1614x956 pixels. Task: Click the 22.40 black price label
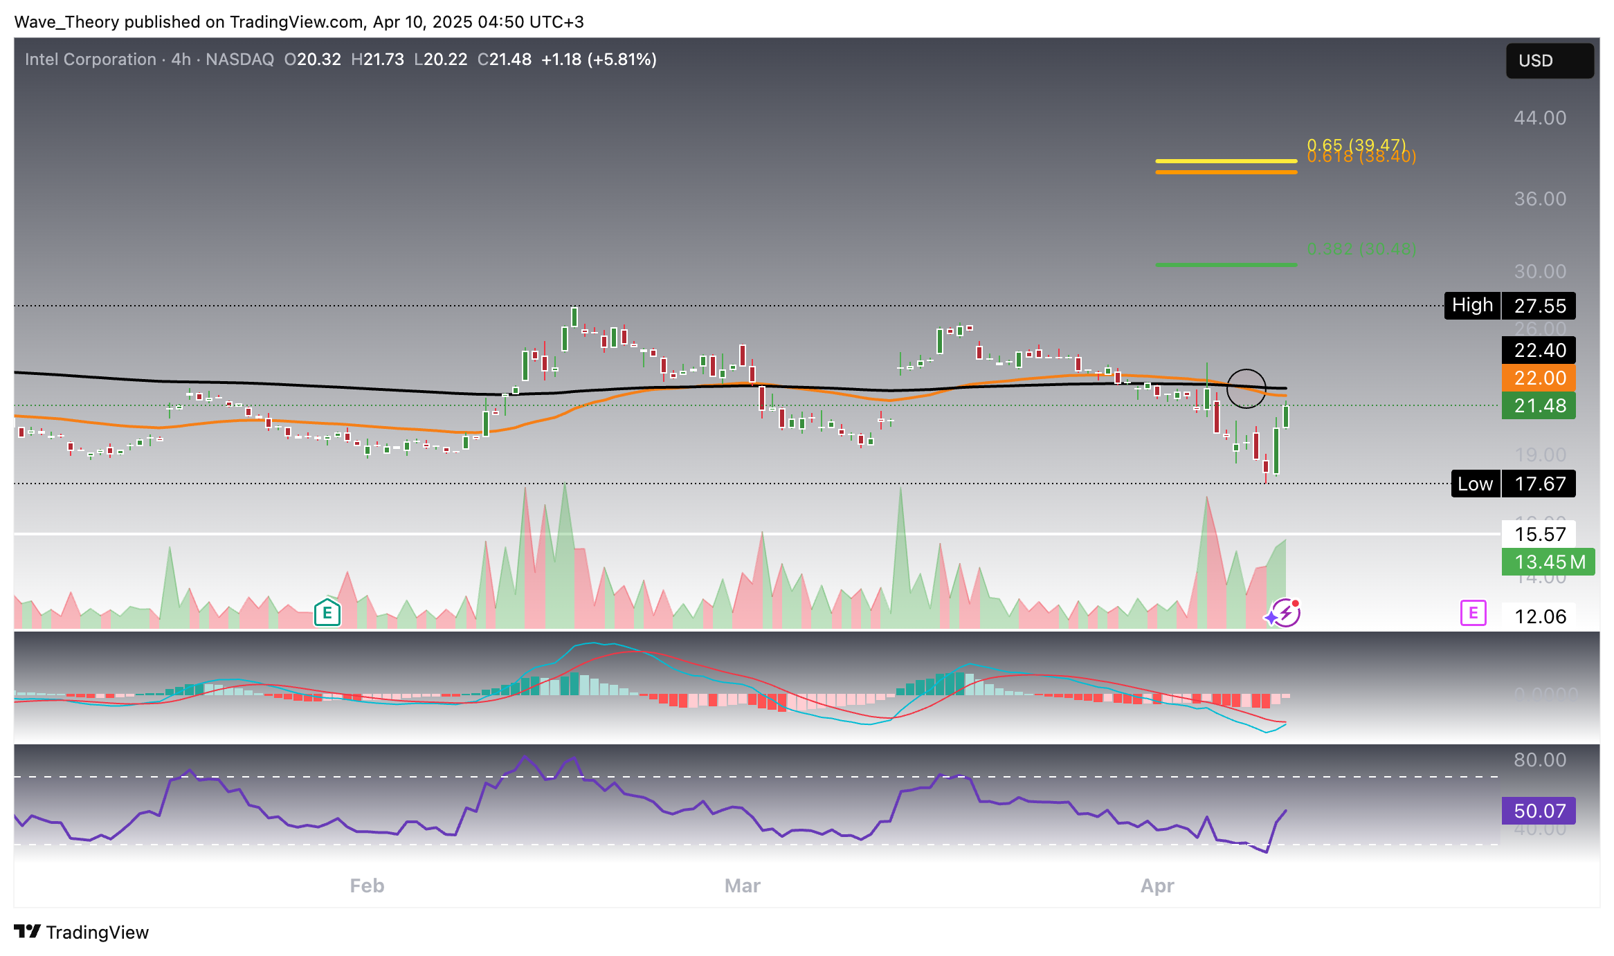pos(1539,350)
